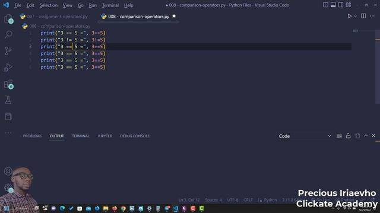The height and width of the screenshot is (213, 380).
Task: Run the Python file with play button
Action: (350, 16)
